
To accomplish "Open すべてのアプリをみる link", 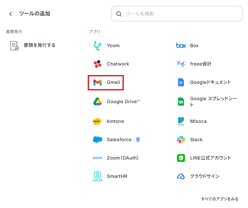I will (220, 199).
